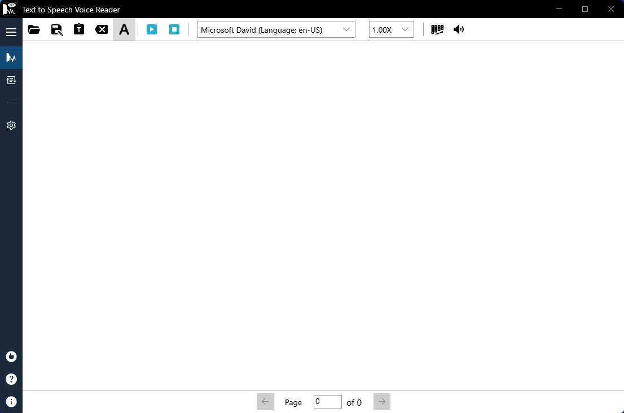Click the speaker volume icon
Viewport: 624px width, 413px height.
pos(459,29)
